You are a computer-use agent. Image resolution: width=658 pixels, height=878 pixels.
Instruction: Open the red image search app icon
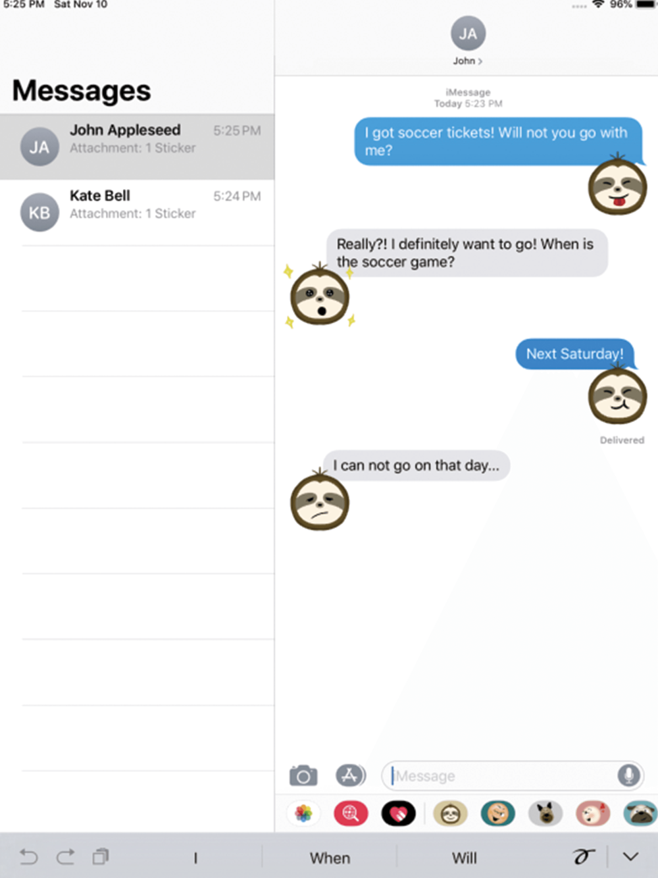[351, 814]
